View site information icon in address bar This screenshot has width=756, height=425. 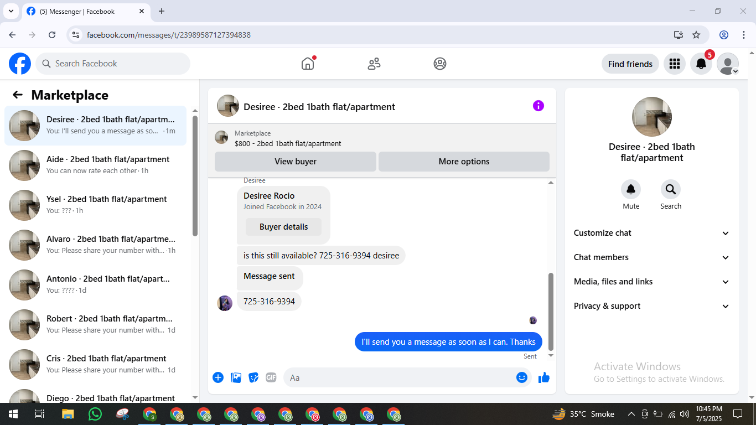(x=76, y=35)
